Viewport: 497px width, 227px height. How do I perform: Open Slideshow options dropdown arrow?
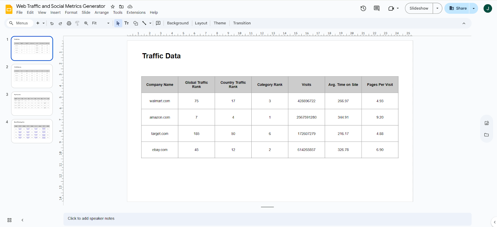[x=437, y=8]
